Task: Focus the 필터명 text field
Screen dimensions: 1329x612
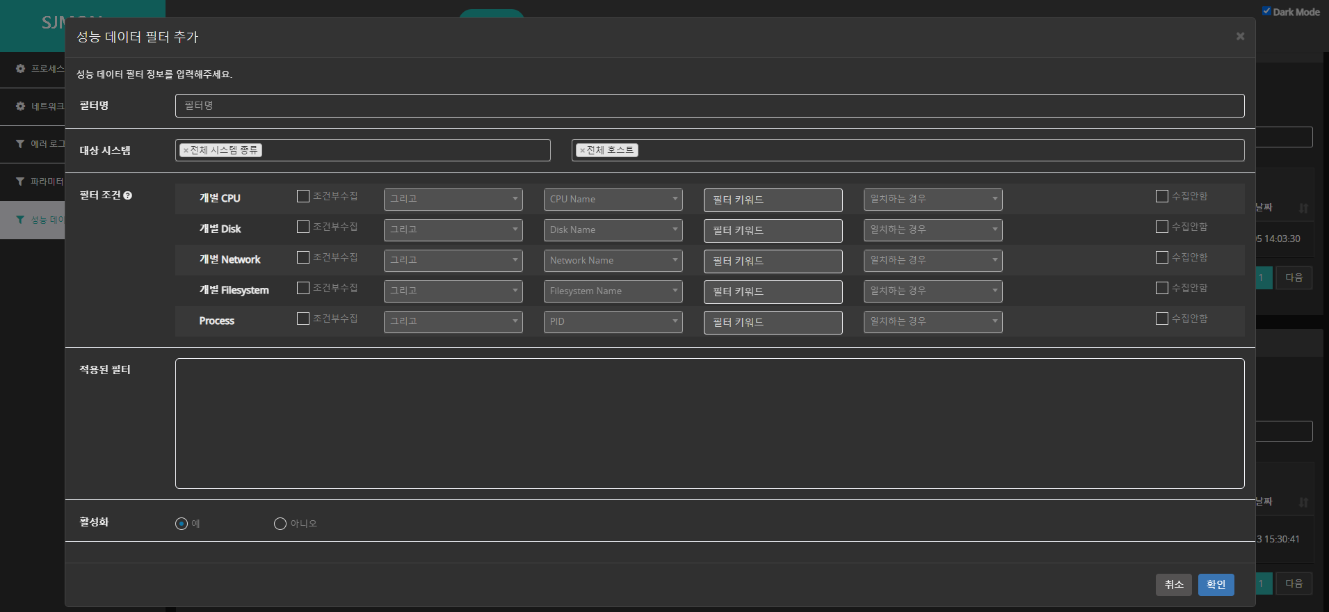Action: (710, 106)
